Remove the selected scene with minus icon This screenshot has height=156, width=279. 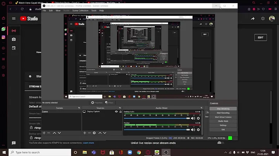[48, 133]
